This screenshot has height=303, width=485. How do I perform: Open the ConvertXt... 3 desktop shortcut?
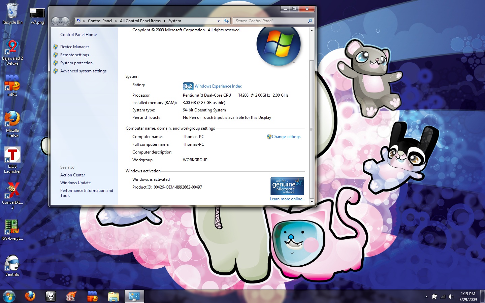pyautogui.click(x=12, y=196)
